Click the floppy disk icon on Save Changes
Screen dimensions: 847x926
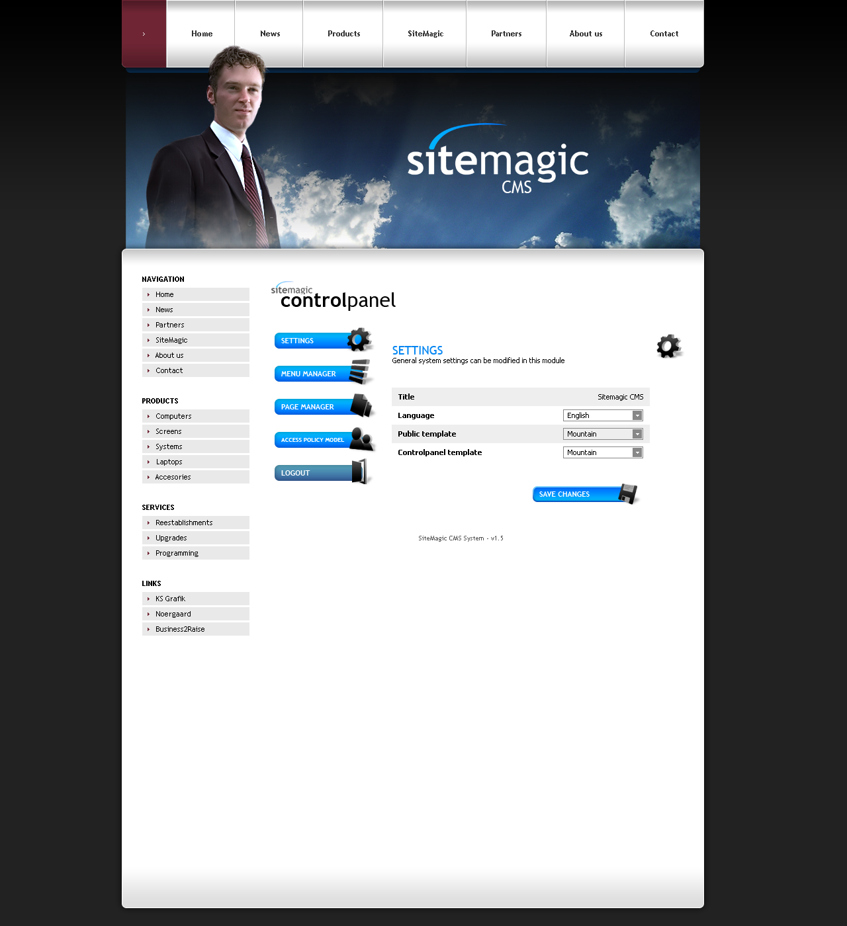point(629,494)
